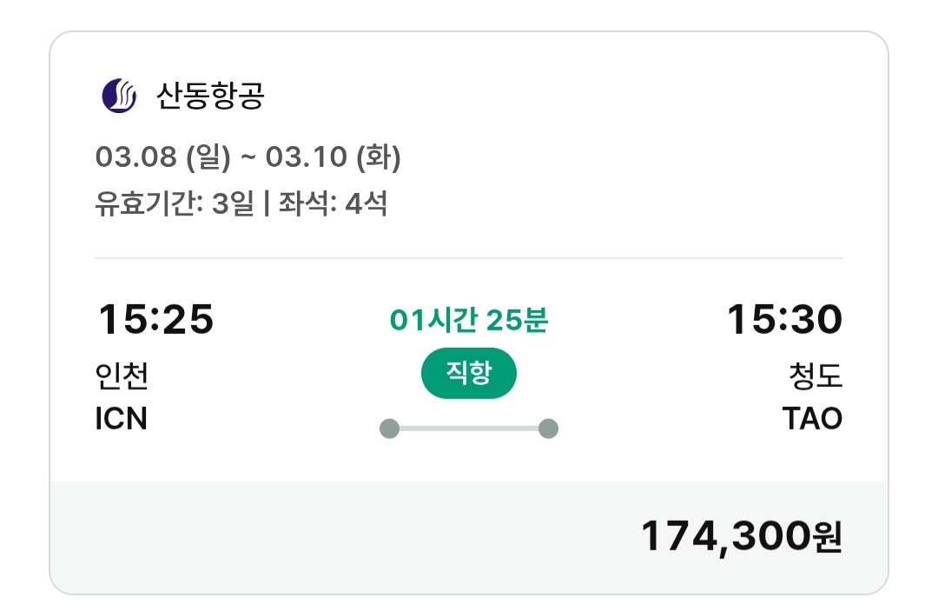Select the 인천 departure city
Image resolution: width=938 pixels, height=612 pixels.
pyautogui.click(x=122, y=376)
